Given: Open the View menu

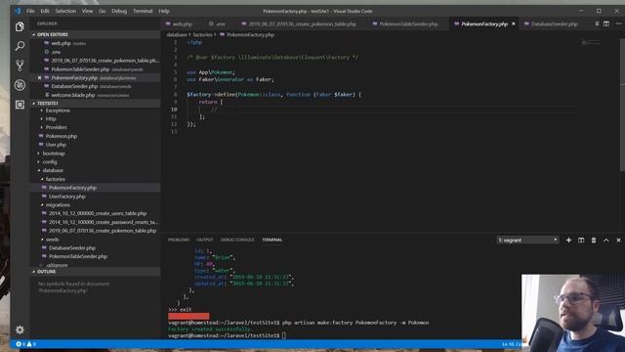Looking at the screenshot, I should (87, 11).
